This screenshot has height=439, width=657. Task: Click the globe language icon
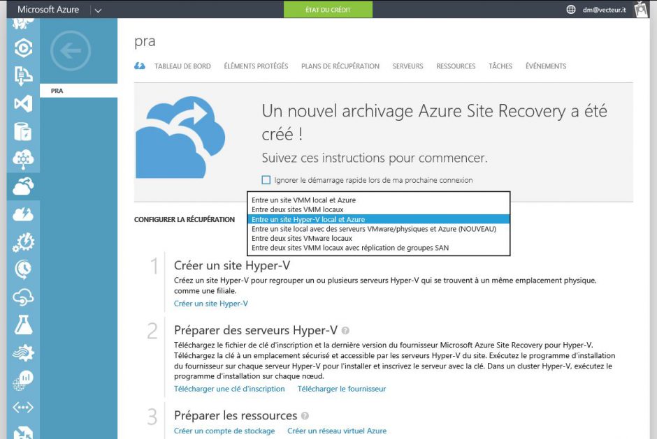click(571, 10)
